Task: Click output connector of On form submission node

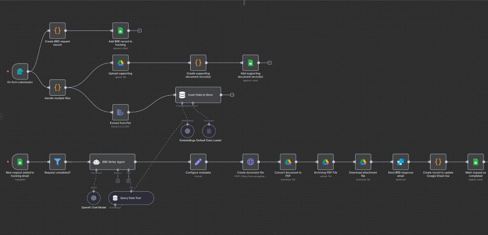Action: coord(28,71)
